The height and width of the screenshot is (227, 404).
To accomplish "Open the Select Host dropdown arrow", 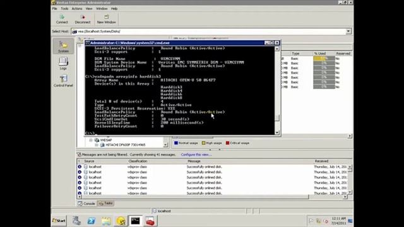I will (x=348, y=32).
